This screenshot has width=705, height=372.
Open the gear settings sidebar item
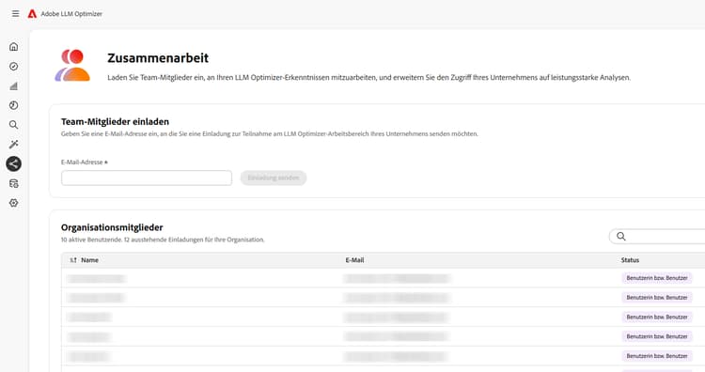pyautogui.click(x=14, y=203)
